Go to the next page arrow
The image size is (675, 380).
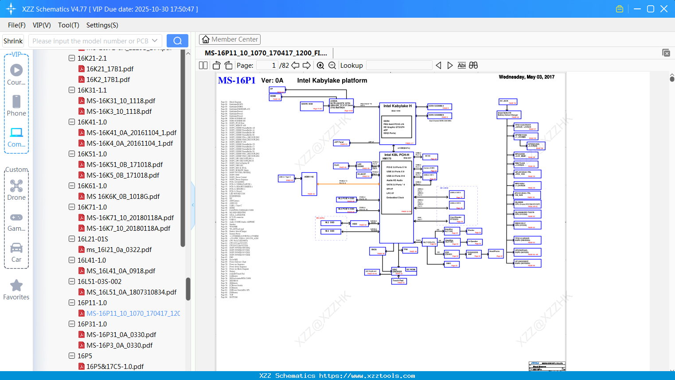(307, 66)
